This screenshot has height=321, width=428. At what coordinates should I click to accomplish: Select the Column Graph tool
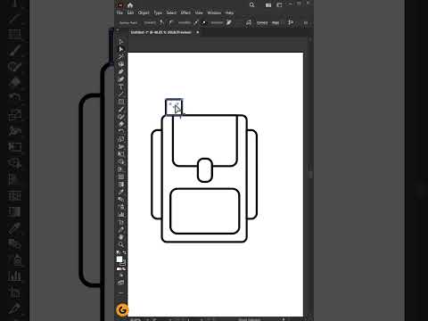coord(121,214)
